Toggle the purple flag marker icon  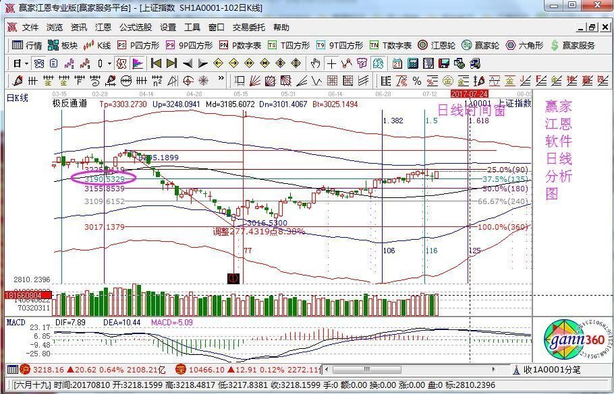[x=138, y=63]
